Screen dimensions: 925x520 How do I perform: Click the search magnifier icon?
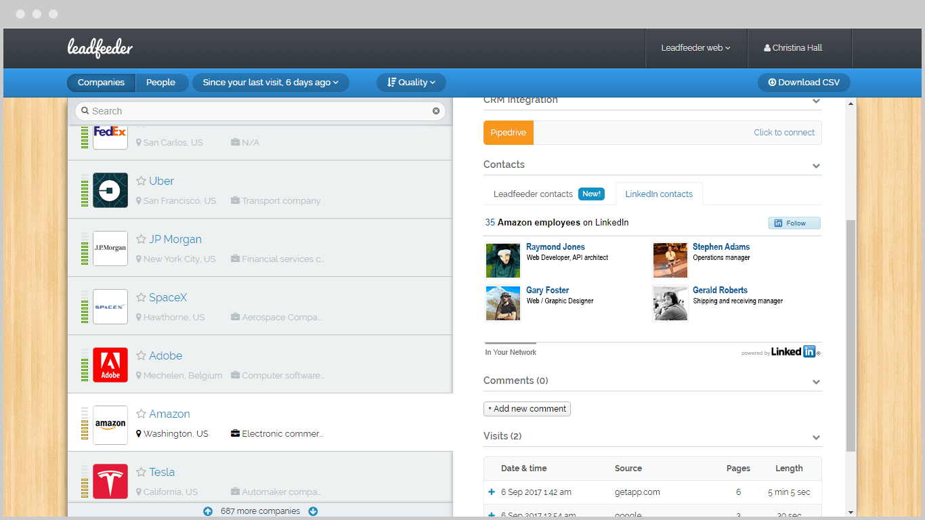pos(85,111)
